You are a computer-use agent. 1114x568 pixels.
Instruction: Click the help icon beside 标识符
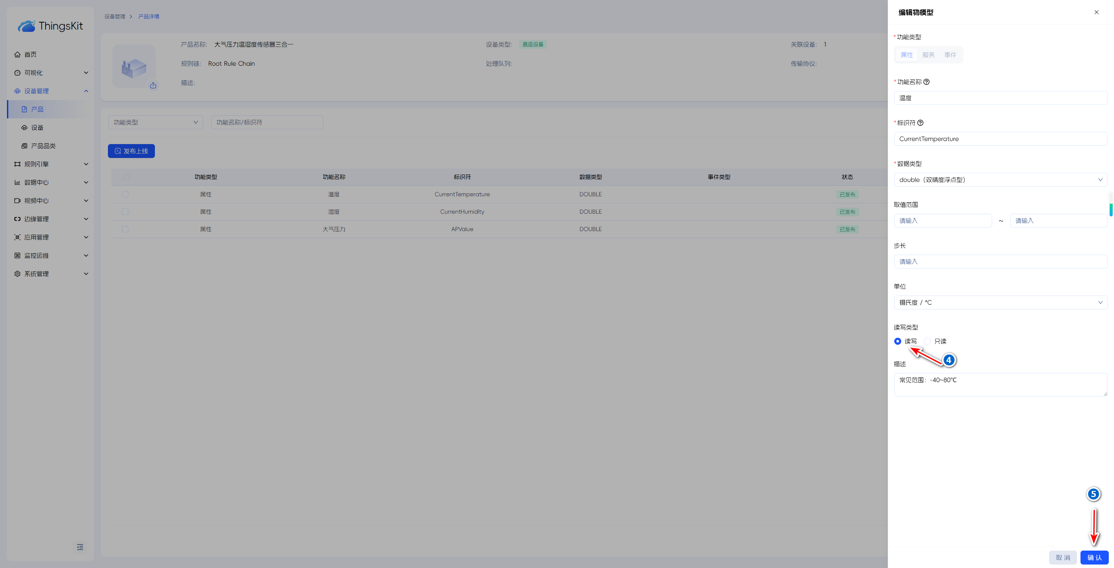(x=920, y=123)
